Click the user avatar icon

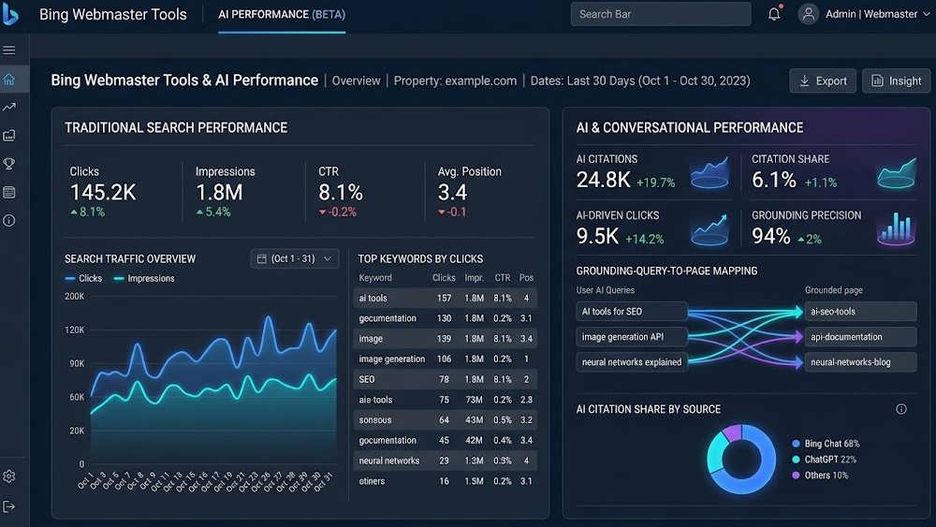tap(809, 14)
